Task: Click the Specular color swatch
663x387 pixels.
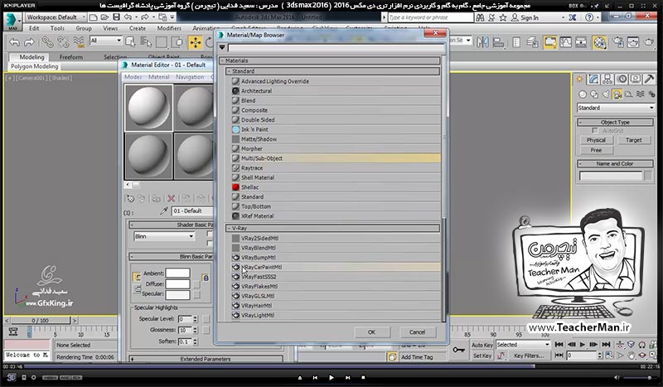Action: tap(177, 294)
